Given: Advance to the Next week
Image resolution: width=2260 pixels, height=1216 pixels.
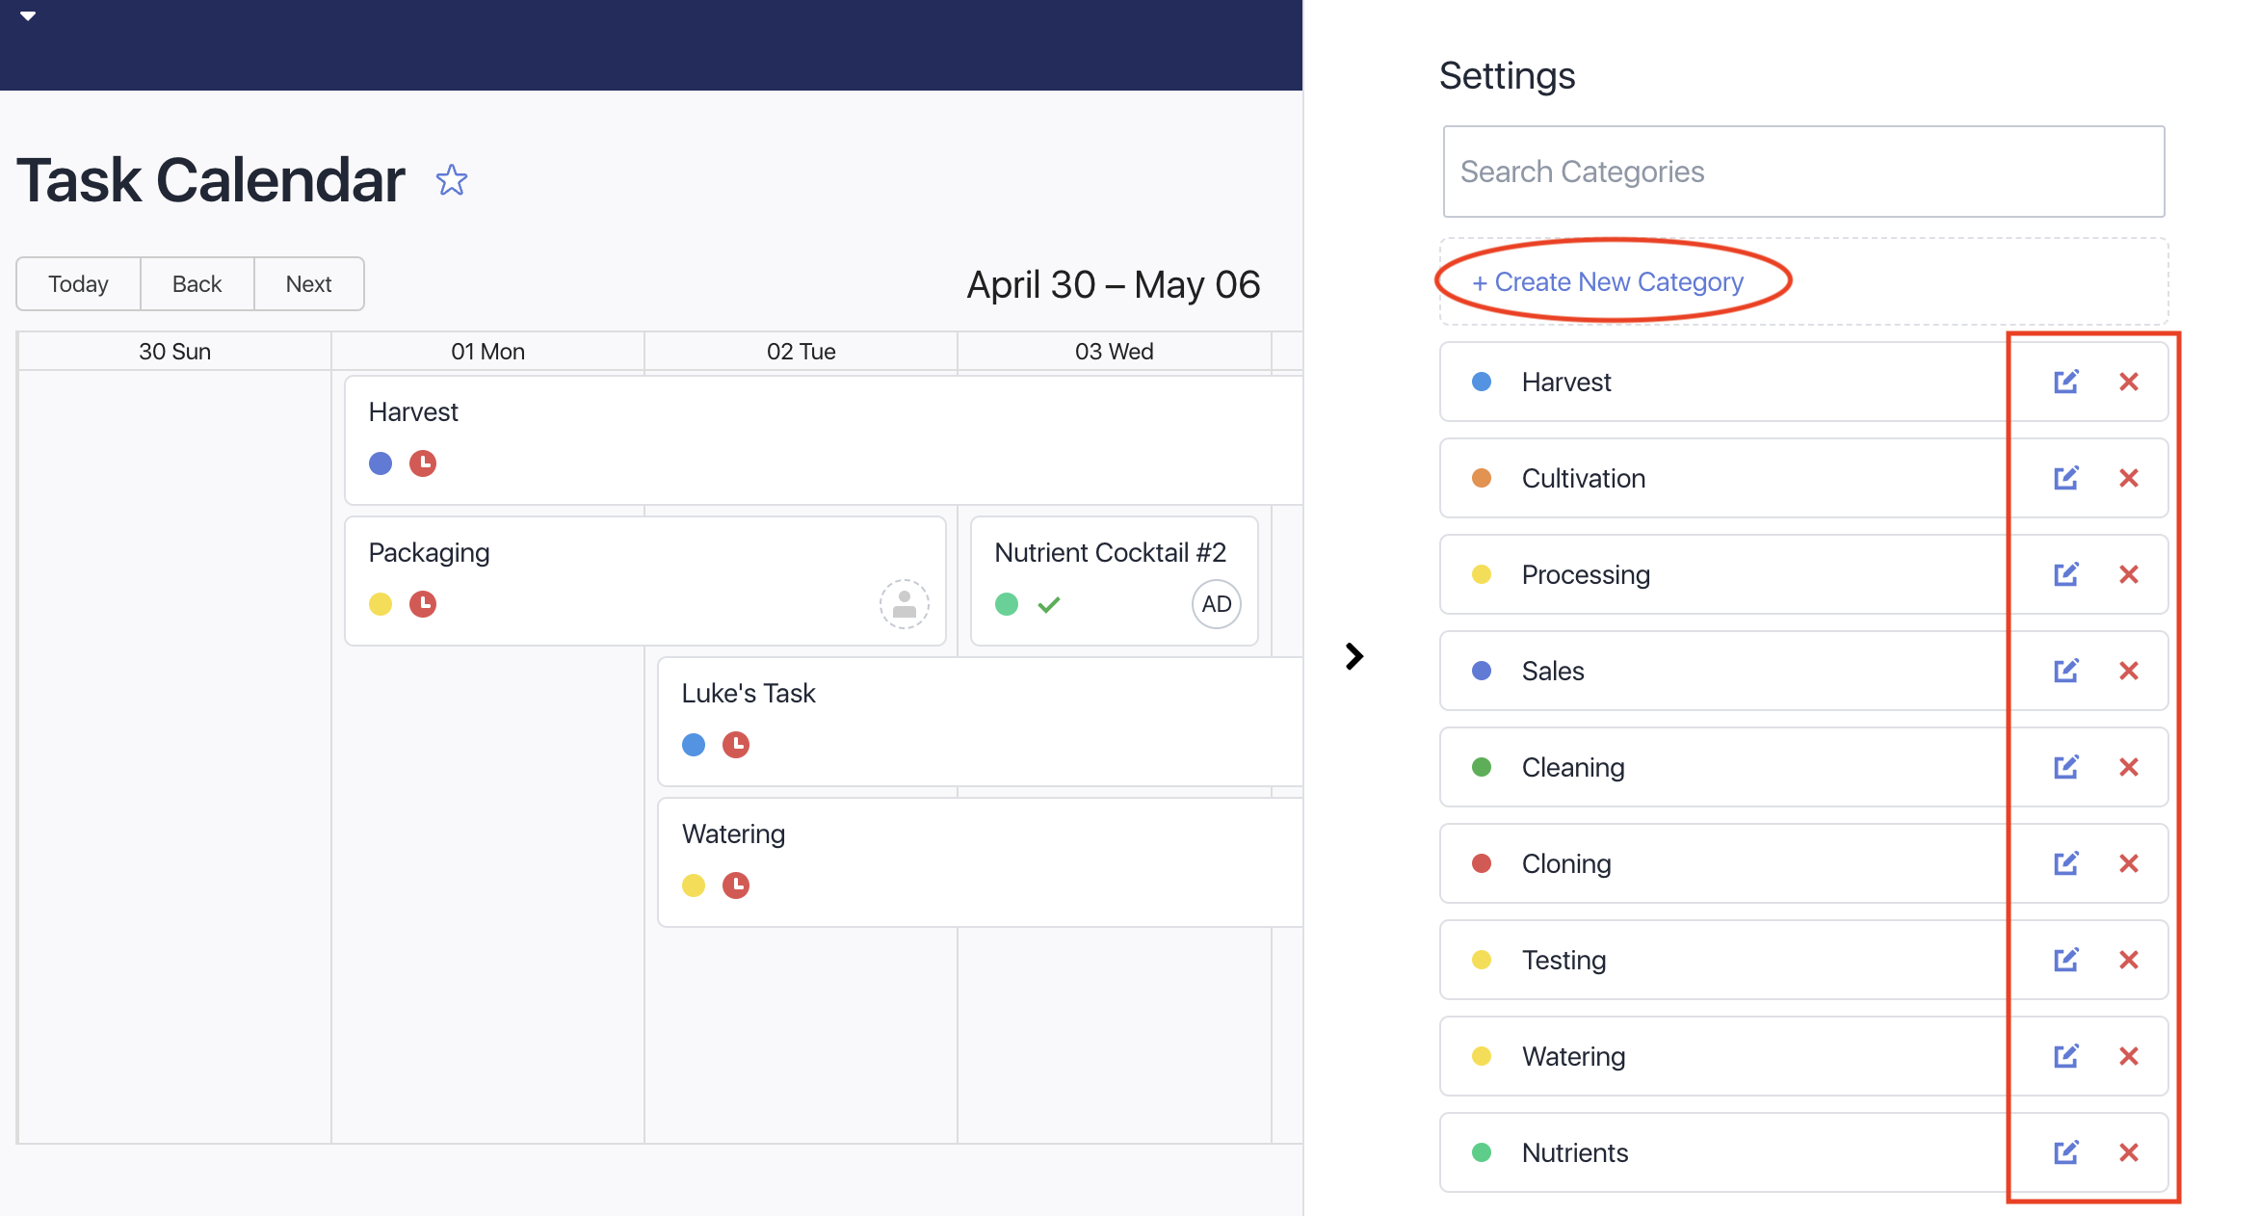Looking at the screenshot, I should tap(308, 284).
